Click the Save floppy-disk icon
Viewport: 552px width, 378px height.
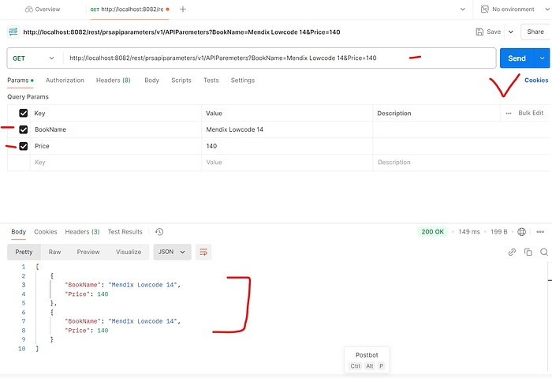click(x=479, y=32)
